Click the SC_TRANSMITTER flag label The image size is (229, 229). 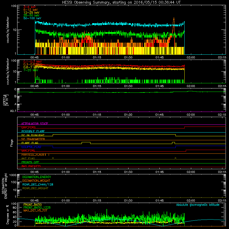(33, 139)
